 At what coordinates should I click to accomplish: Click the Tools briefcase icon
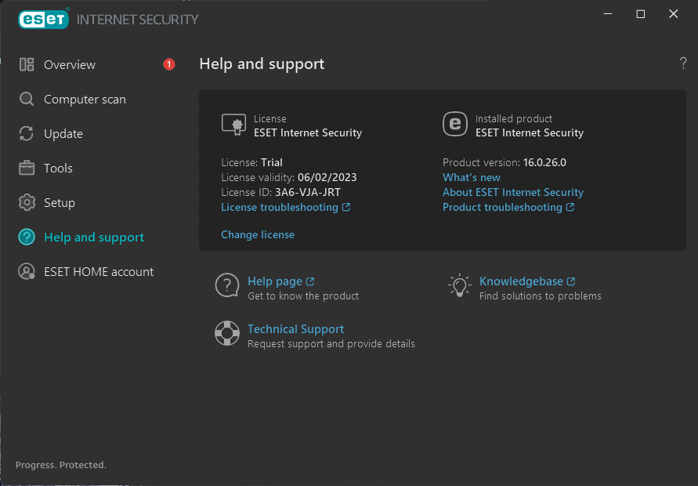click(x=27, y=168)
